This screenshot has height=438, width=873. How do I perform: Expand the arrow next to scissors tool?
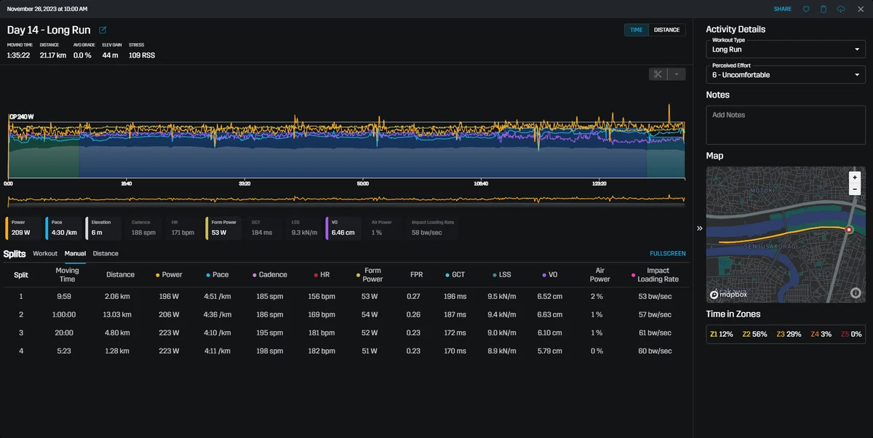click(x=677, y=74)
